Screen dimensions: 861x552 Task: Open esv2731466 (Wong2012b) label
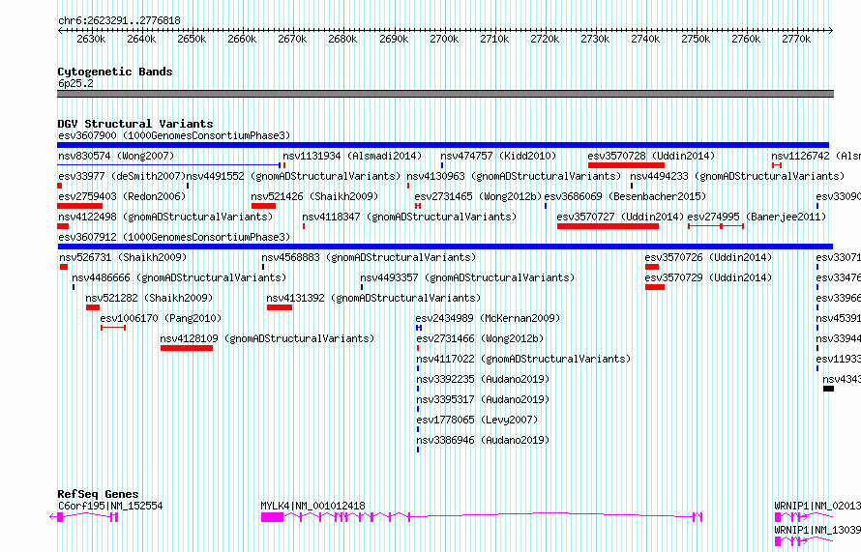[x=480, y=338]
